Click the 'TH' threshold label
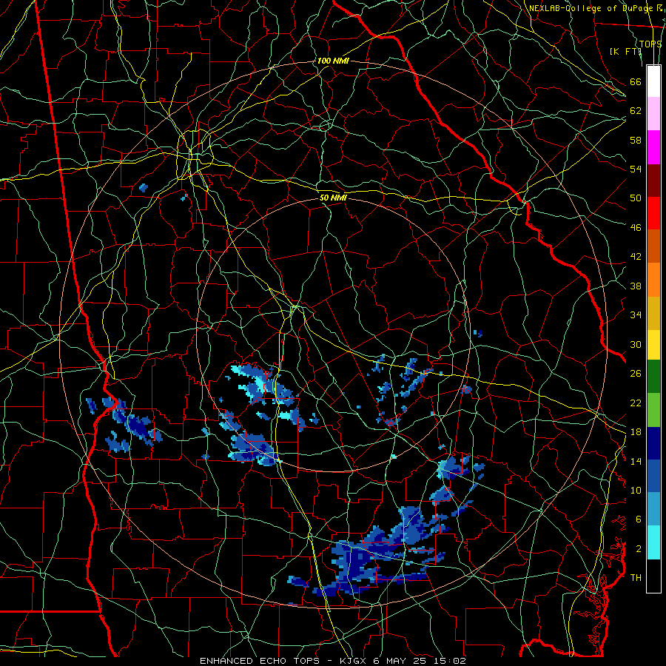Screen dimensions: 666x666 point(636,578)
